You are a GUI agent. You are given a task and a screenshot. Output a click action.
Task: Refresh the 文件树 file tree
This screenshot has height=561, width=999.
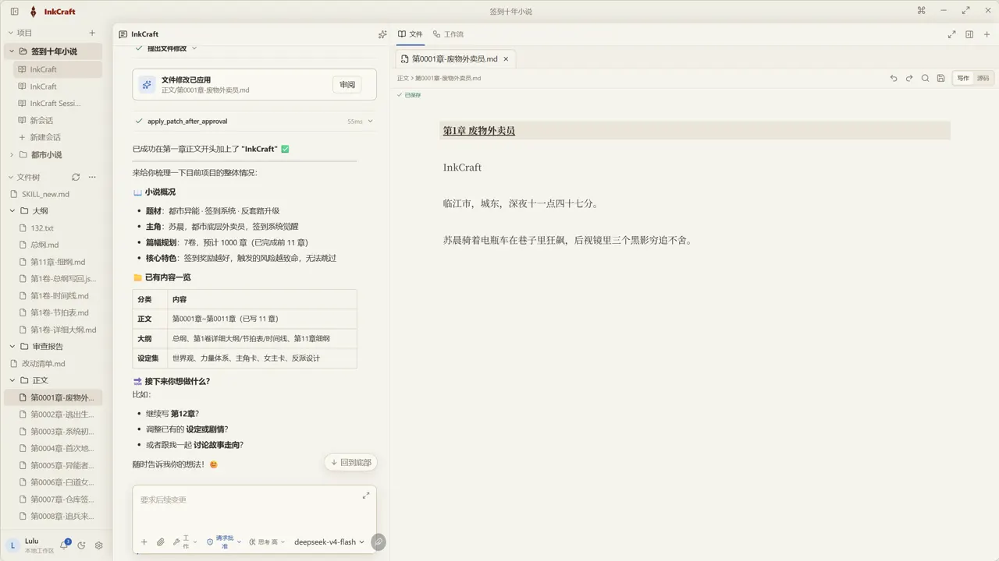pos(76,177)
